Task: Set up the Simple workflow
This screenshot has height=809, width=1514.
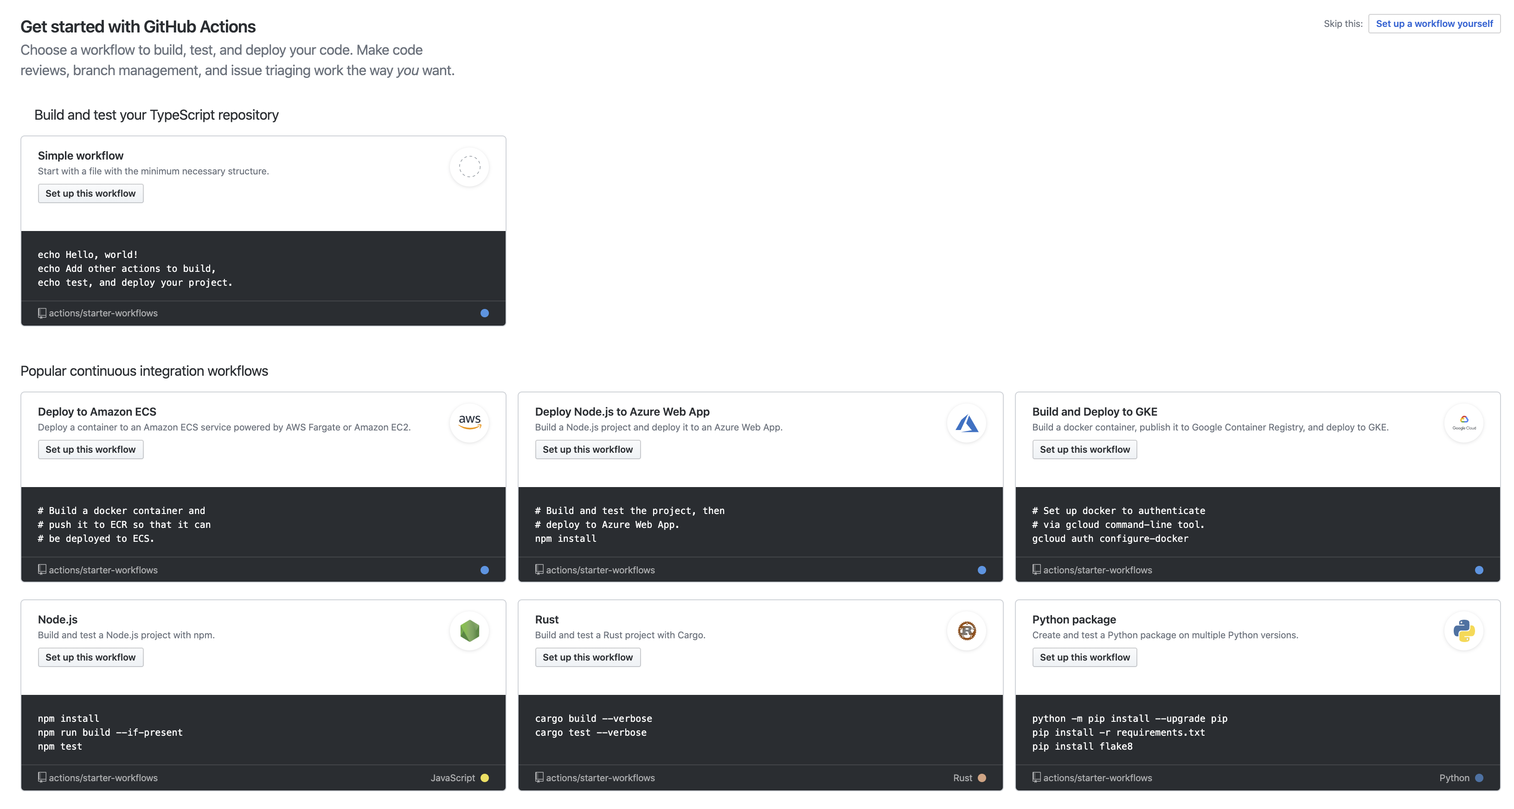Action: tap(90, 193)
